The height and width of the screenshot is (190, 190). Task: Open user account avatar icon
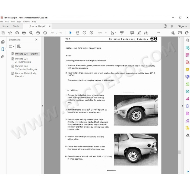click(x=187, y=33)
